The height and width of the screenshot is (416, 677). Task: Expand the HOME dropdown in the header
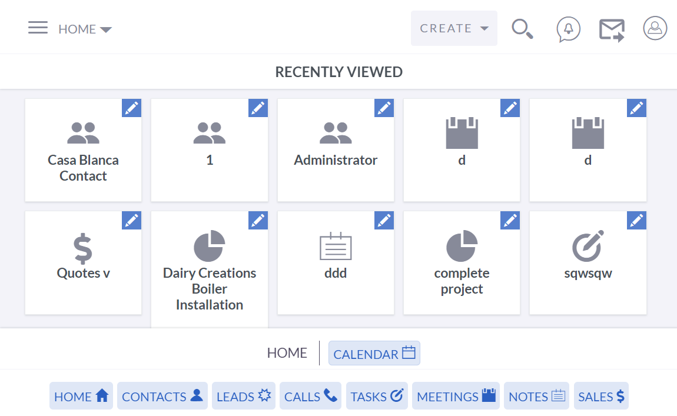pos(85,29)
